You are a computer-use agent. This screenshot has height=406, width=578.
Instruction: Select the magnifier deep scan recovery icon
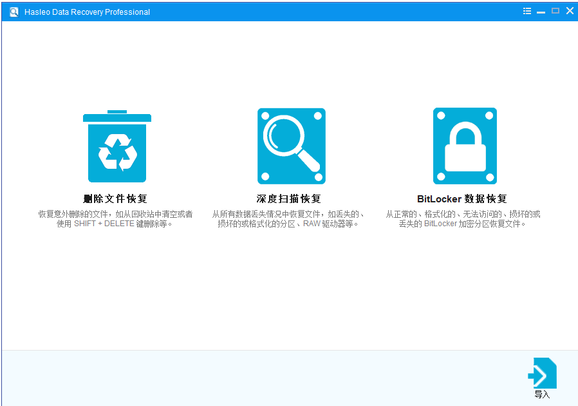click(x=291, y=146)
